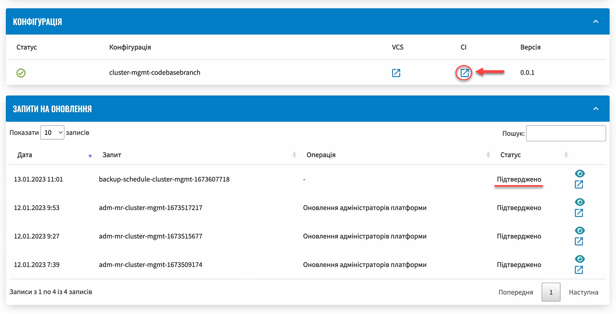Open external link for adm-mr-cluster-mgmt-1673517217
The image size is (616, 314).
click(579, 213)
